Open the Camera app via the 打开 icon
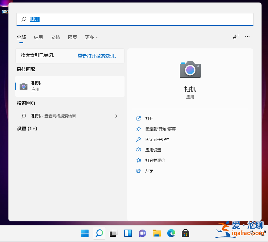The height and width of the screenshot is (242, 268). click(x=139, y=118)
